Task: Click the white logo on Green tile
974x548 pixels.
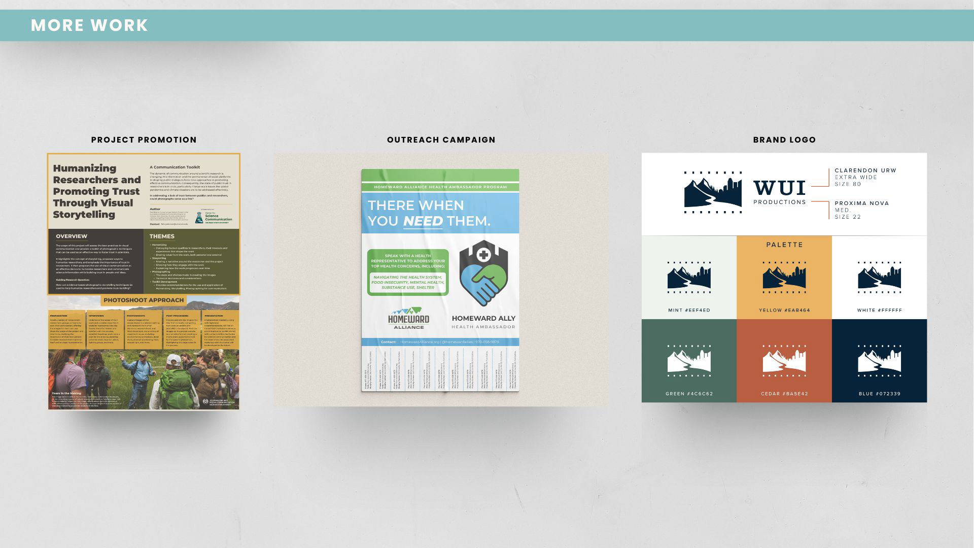Action: click(x=689, y=361)
